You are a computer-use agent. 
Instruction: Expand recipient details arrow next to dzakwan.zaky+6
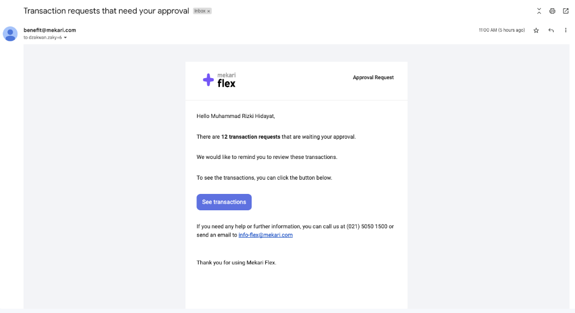pyautogui.click(x=65, y=38)
